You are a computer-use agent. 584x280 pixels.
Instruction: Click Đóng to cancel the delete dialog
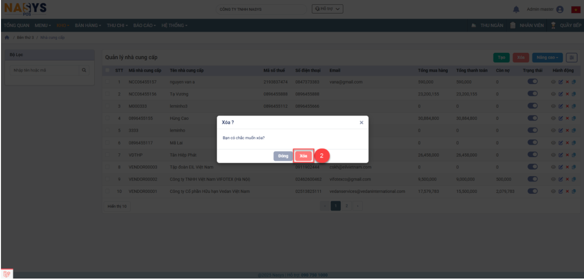(x=283, y=156)
